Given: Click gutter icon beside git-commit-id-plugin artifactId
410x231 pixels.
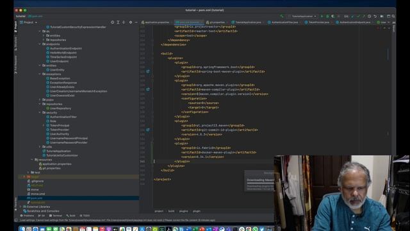Looking at the screenshot, I should [x=148, y=130].
